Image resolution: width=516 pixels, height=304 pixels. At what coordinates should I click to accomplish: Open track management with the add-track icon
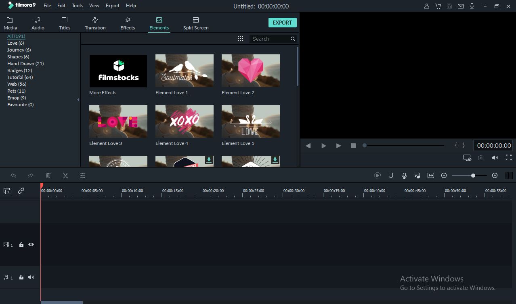coord(7,191)
